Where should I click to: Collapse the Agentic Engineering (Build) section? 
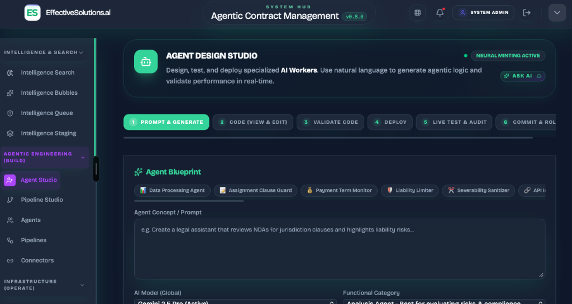(x=83, y=158)
